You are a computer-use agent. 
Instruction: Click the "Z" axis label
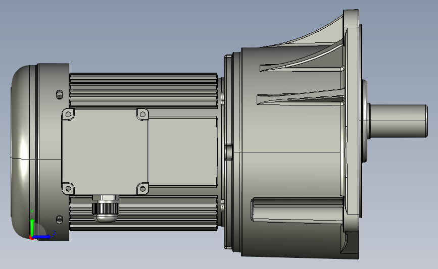tap(54, 234)
